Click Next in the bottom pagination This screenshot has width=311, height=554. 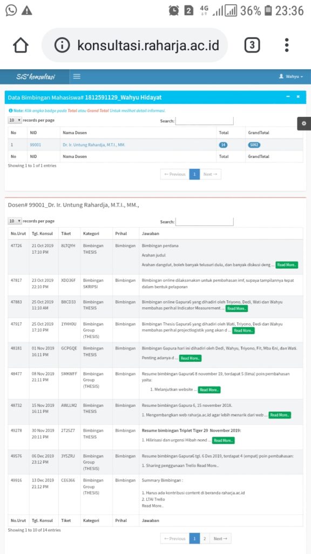(220, 538)
